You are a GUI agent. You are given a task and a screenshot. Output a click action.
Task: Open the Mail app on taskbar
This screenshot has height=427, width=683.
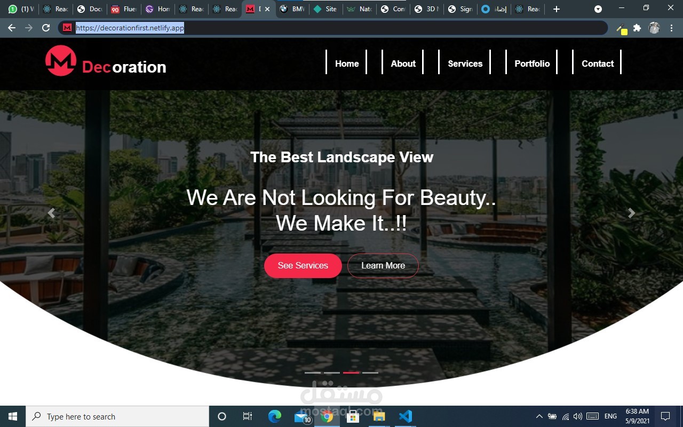302,417
